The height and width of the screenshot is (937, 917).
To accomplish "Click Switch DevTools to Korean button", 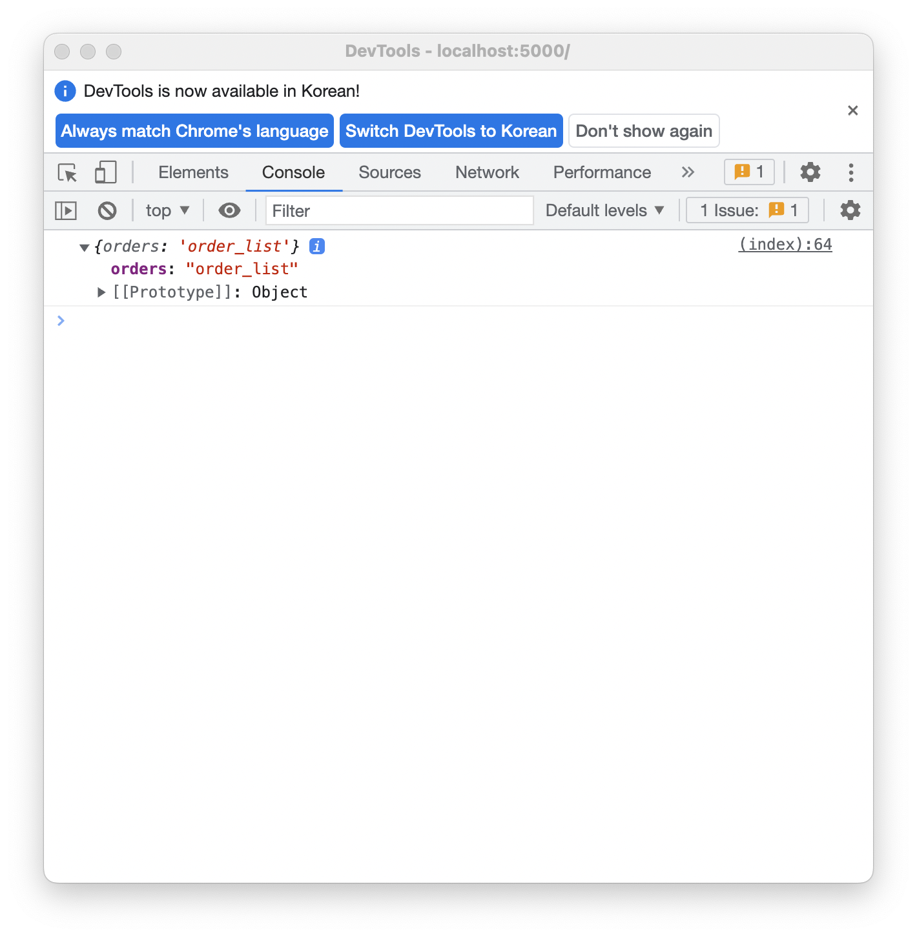I will [x=451, y=131].
